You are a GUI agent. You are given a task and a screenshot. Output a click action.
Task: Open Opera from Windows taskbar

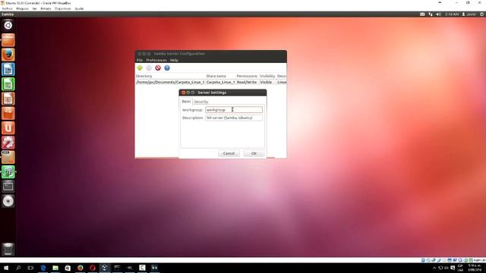tap(93, 268)
